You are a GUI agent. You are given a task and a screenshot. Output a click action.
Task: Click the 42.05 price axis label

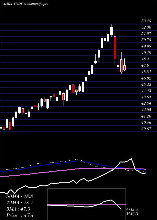(146, 110)
